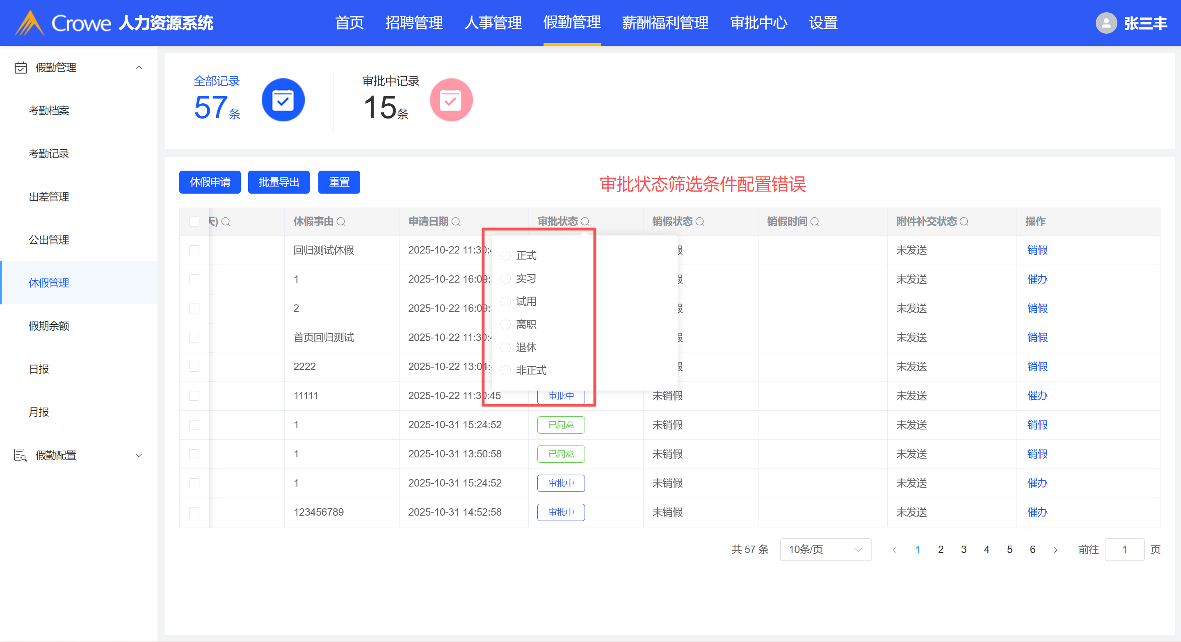Click search icon beside 审批状态 column header
The width and height of the screenshot is (1181, 642).
click(x=585, y=222)
